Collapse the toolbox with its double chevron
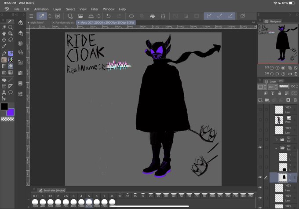The width and height of the screenshot is (299, 209). point(2,15)
